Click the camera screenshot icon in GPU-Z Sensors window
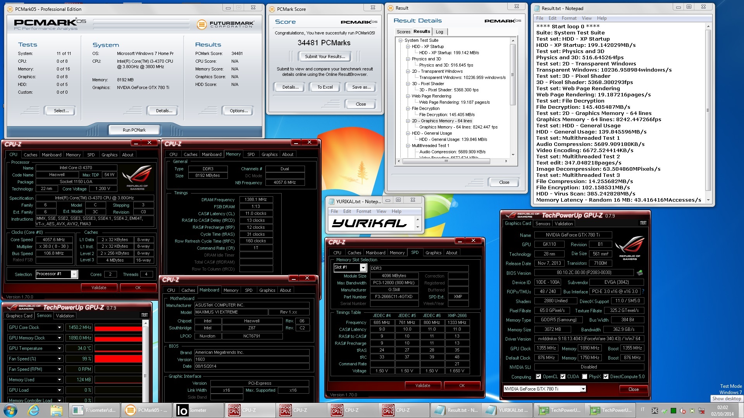The width and height of the screenshot is (744, 418). pos(145,315)
